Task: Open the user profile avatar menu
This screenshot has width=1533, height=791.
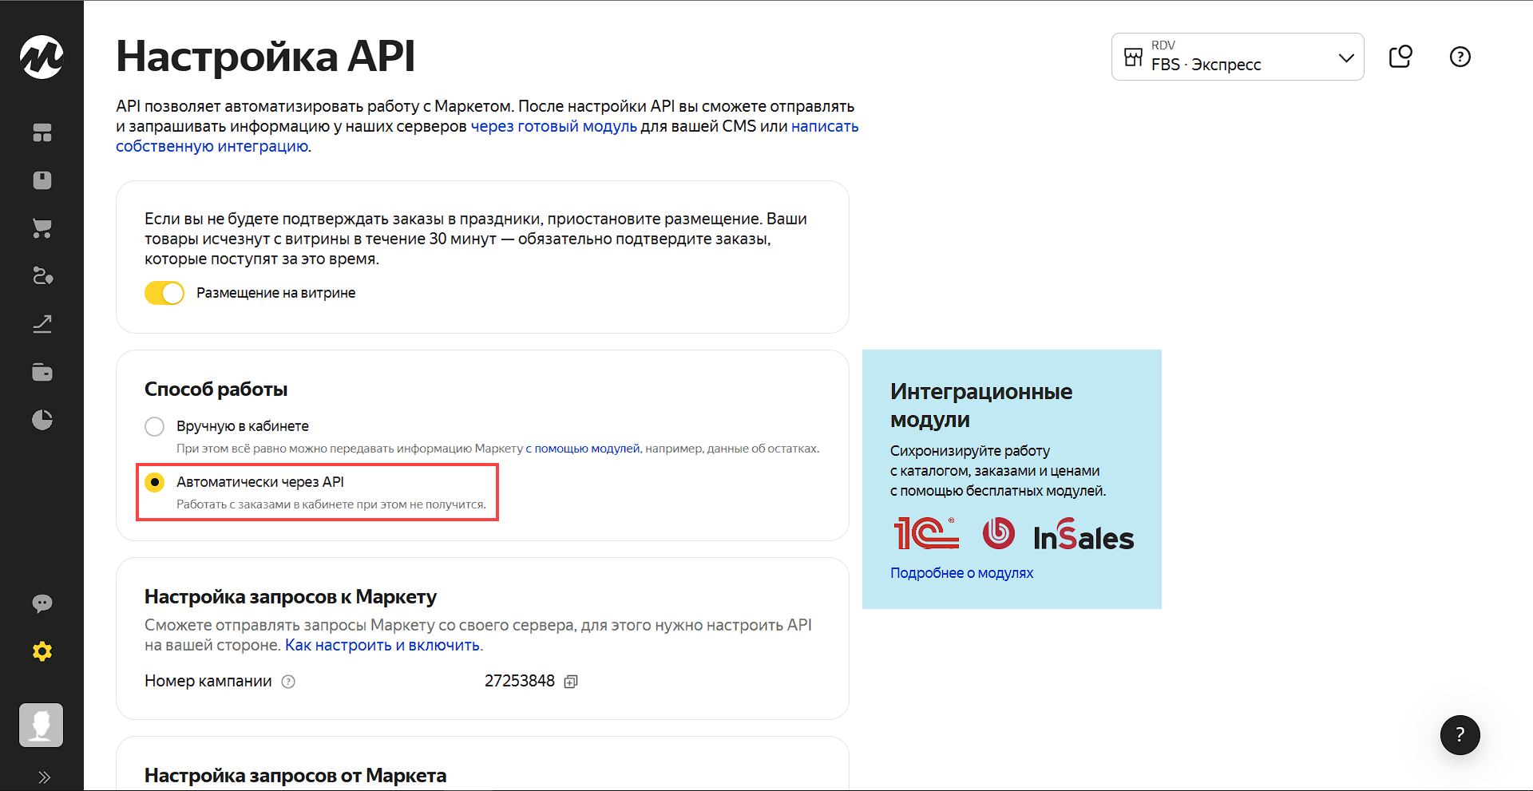Action: tap(42, 725)
